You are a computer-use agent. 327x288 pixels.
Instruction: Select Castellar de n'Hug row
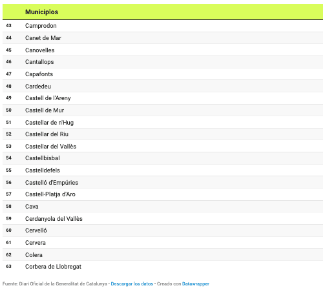click(163, 122)
